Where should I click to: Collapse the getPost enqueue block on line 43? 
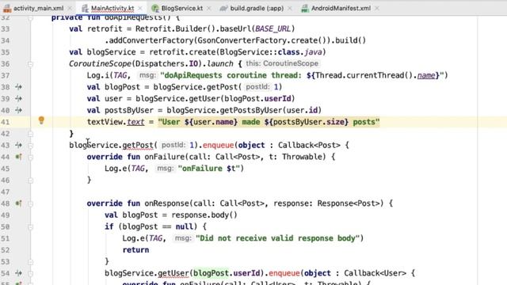(x=30, y=146)
